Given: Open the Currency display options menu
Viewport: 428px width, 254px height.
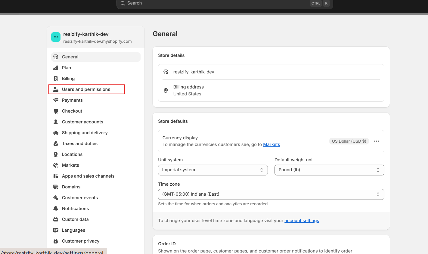Looking at the screenshot, I should click(x=376, y=141).
